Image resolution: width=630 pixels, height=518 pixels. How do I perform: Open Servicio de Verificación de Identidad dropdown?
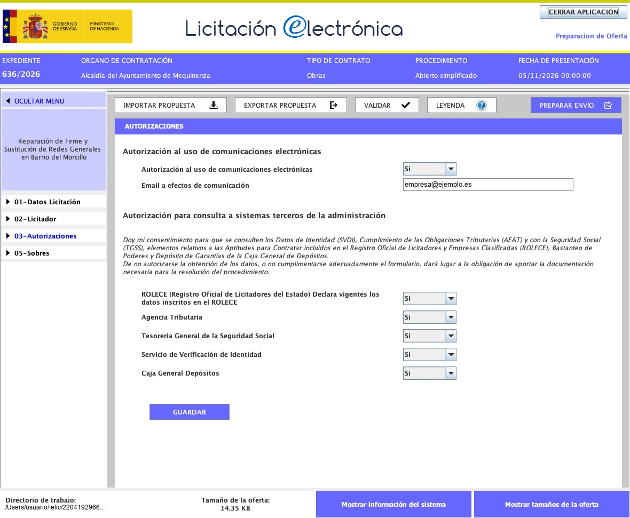(429, 355)
